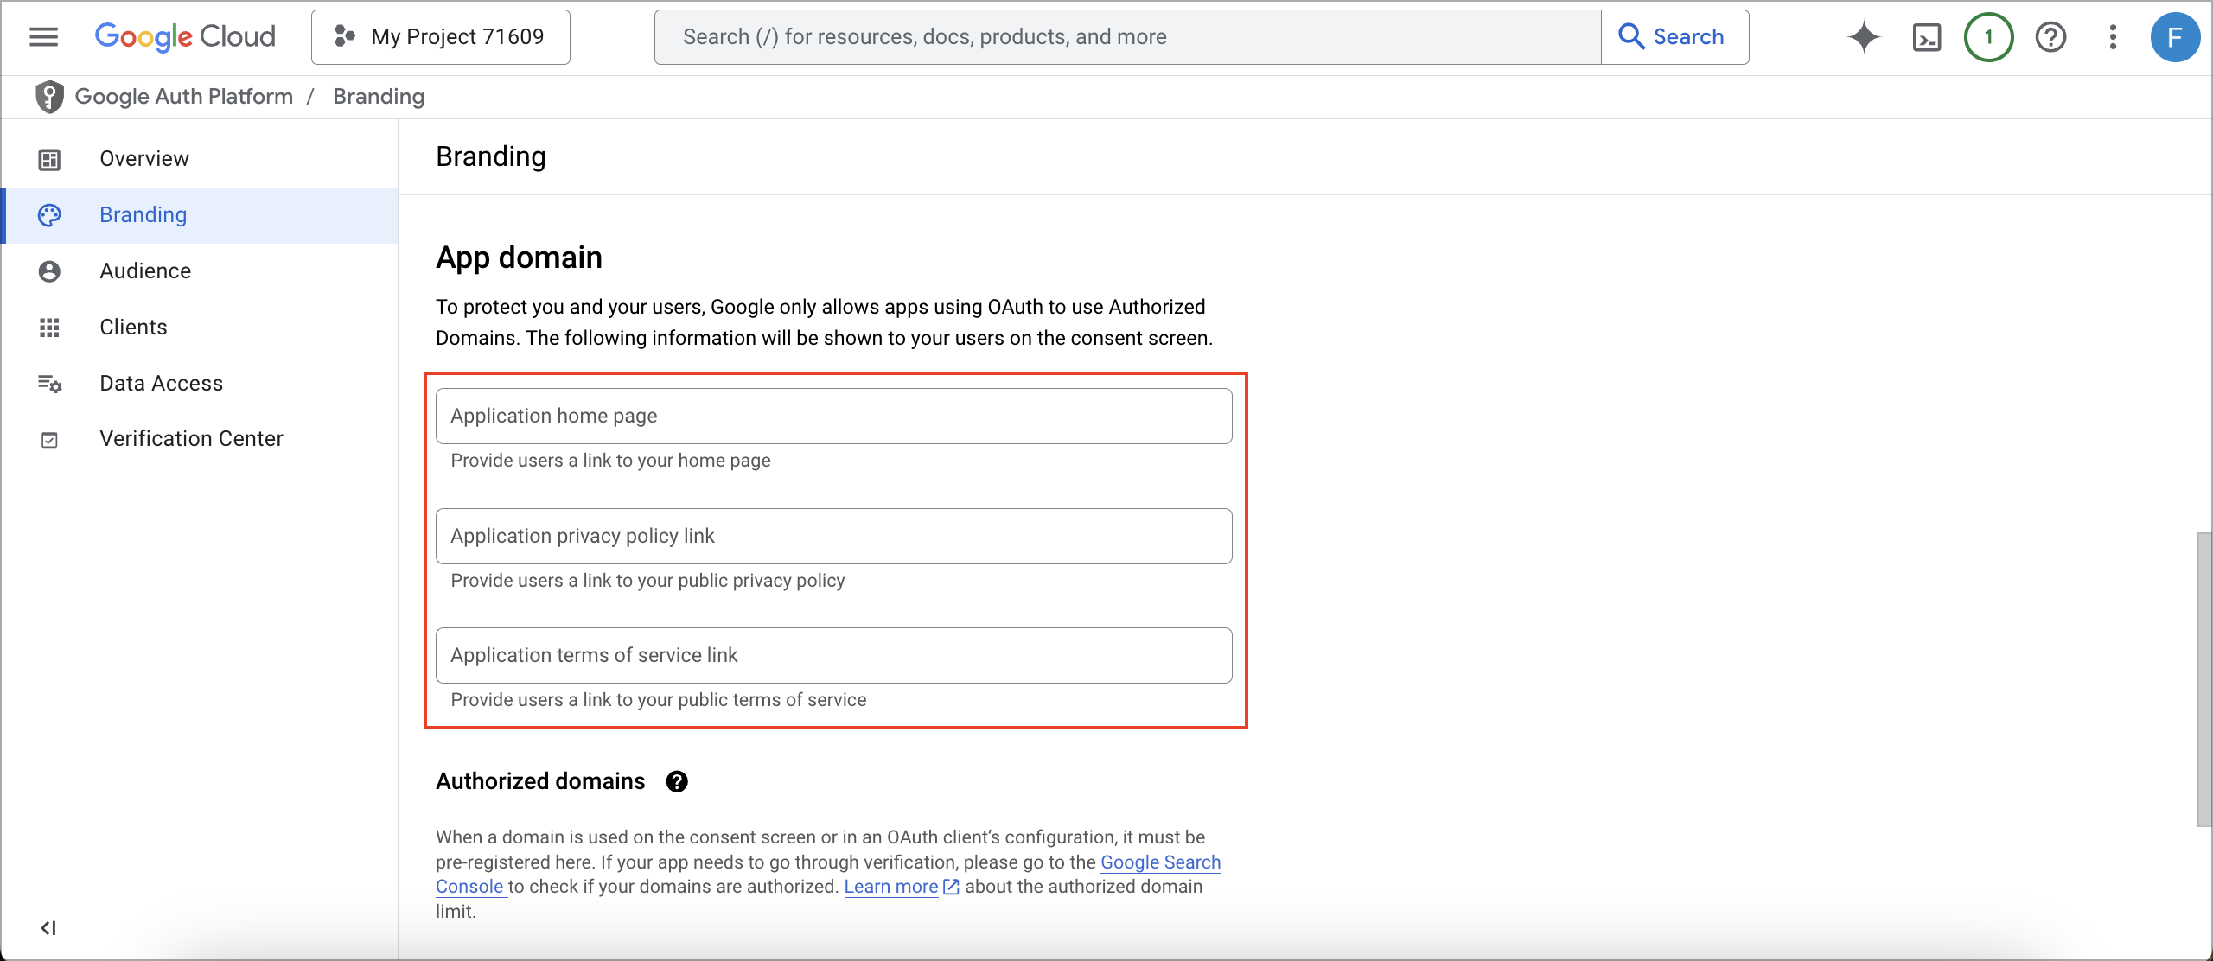Screen dimensions: 2213x961
Task: Click the Google Cloud logo
Action: [185, 36]
